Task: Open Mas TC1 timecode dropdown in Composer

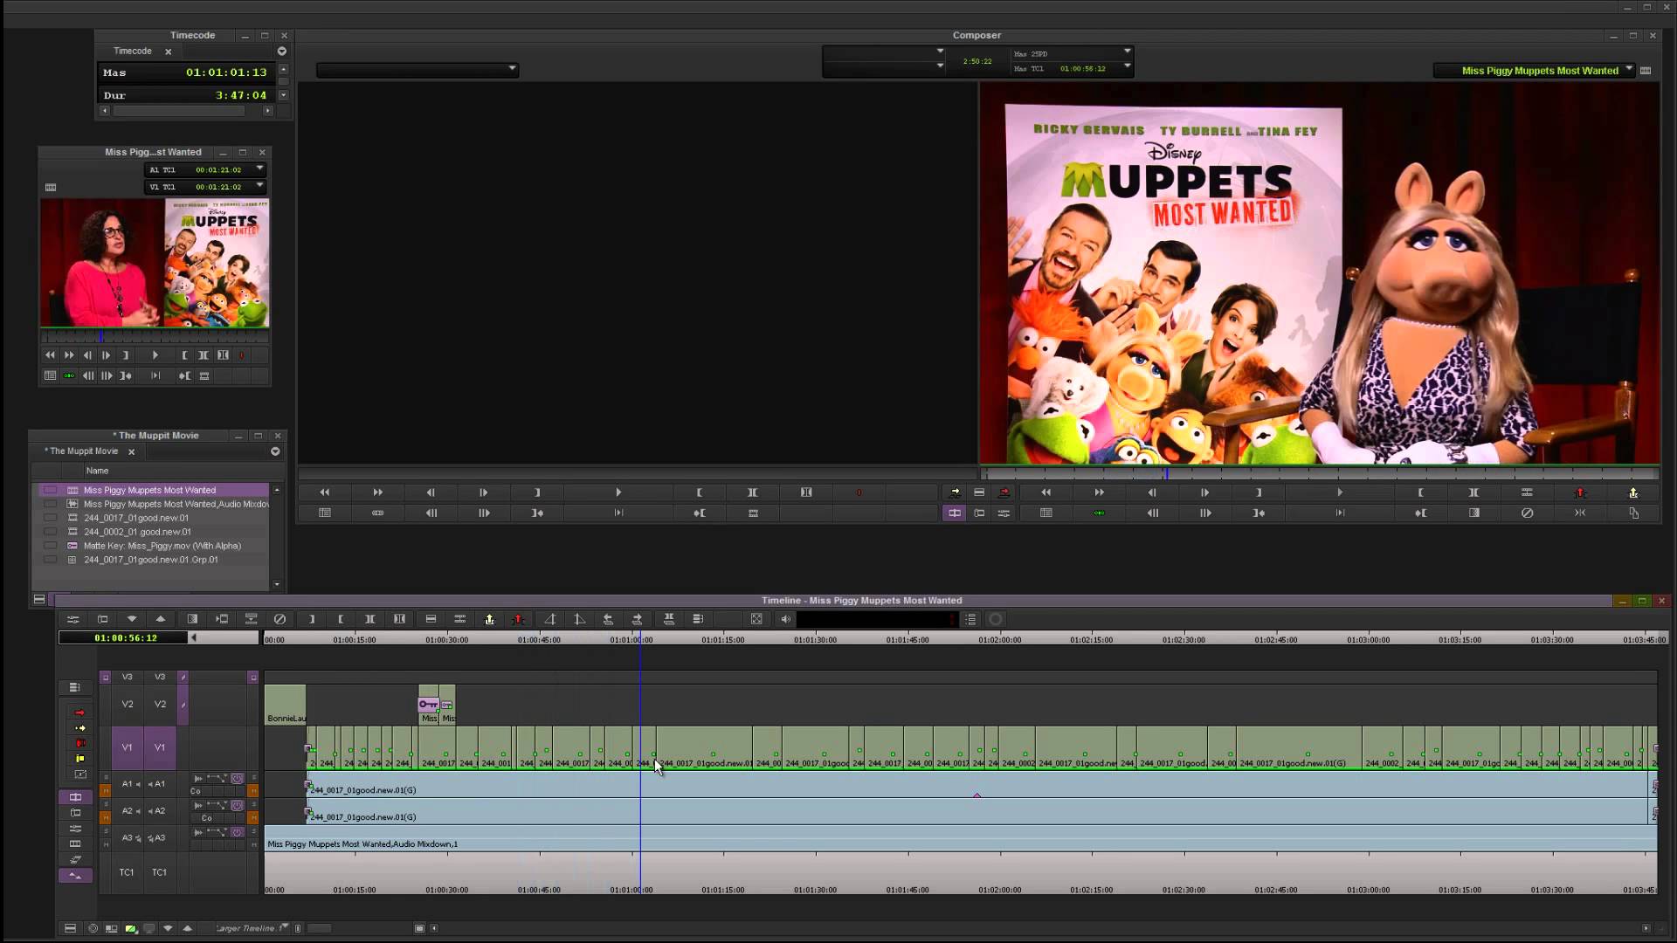Action: coord(1127,66)
